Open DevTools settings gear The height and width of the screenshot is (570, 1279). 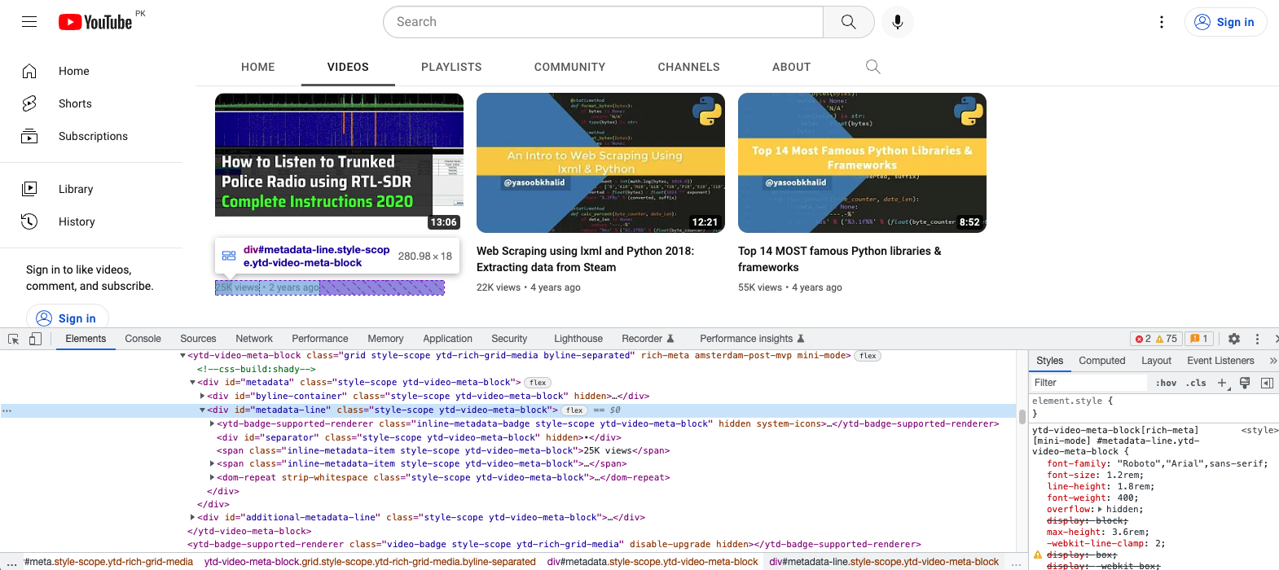pyautogui.click(x=1234, y=339)
